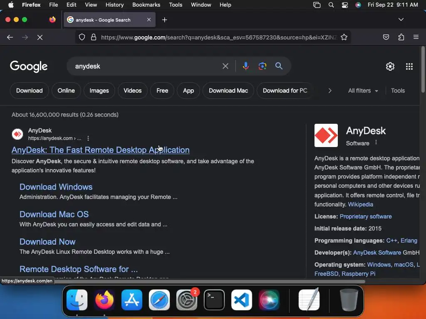This screenshot has width=426, height=319.
Task: Open Finder from the Dock
Action: [x=77, y=300]
